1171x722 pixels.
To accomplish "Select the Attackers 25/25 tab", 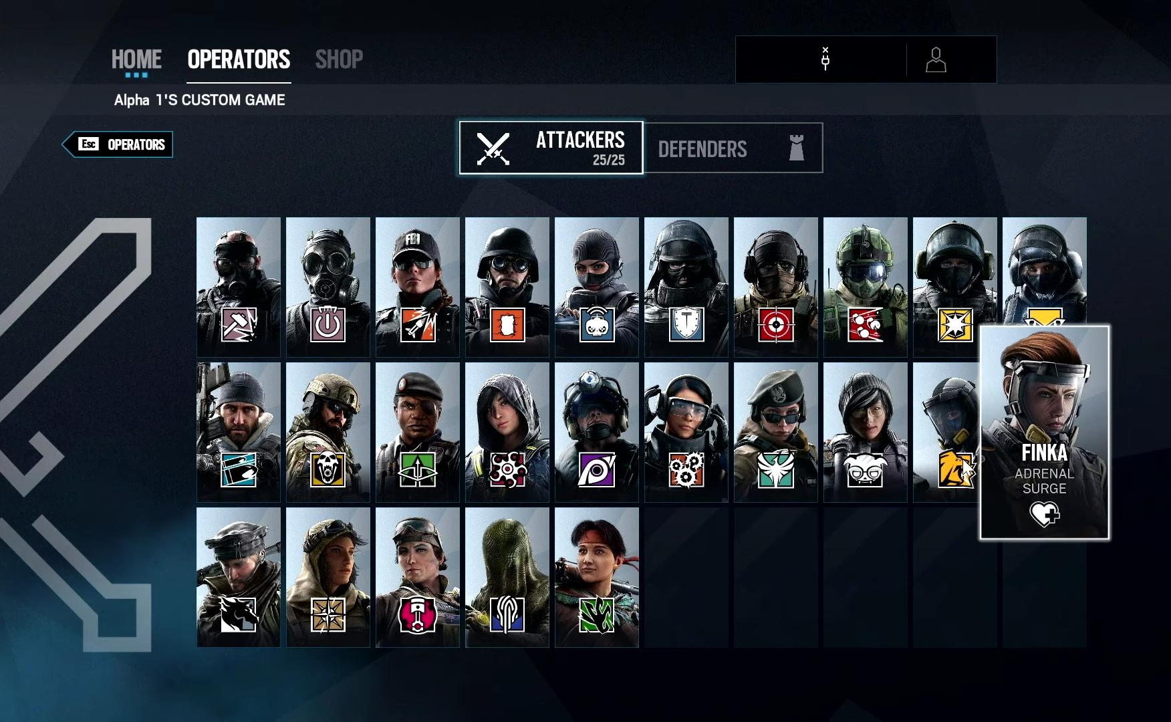I will (551, 148).
